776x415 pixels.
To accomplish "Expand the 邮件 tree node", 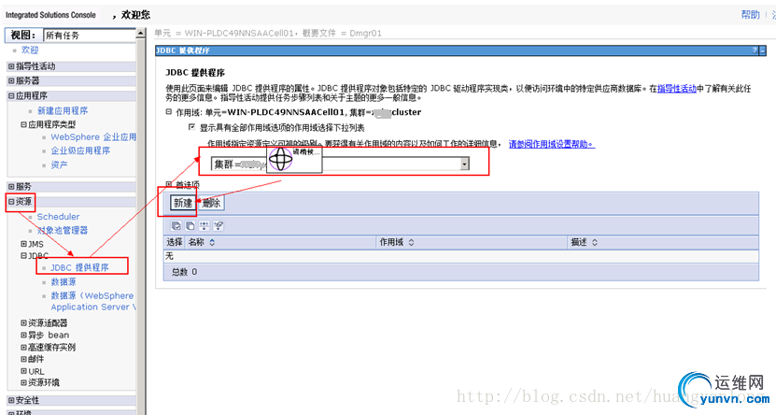I will point(23,359).
